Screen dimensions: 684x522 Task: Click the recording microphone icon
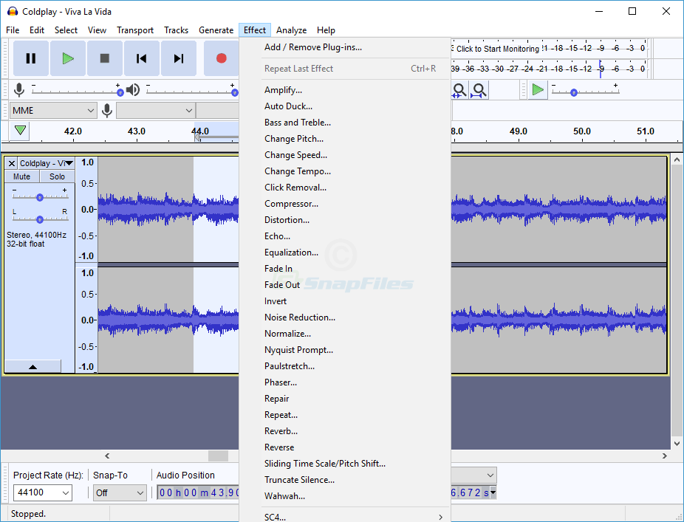[18, 90]
